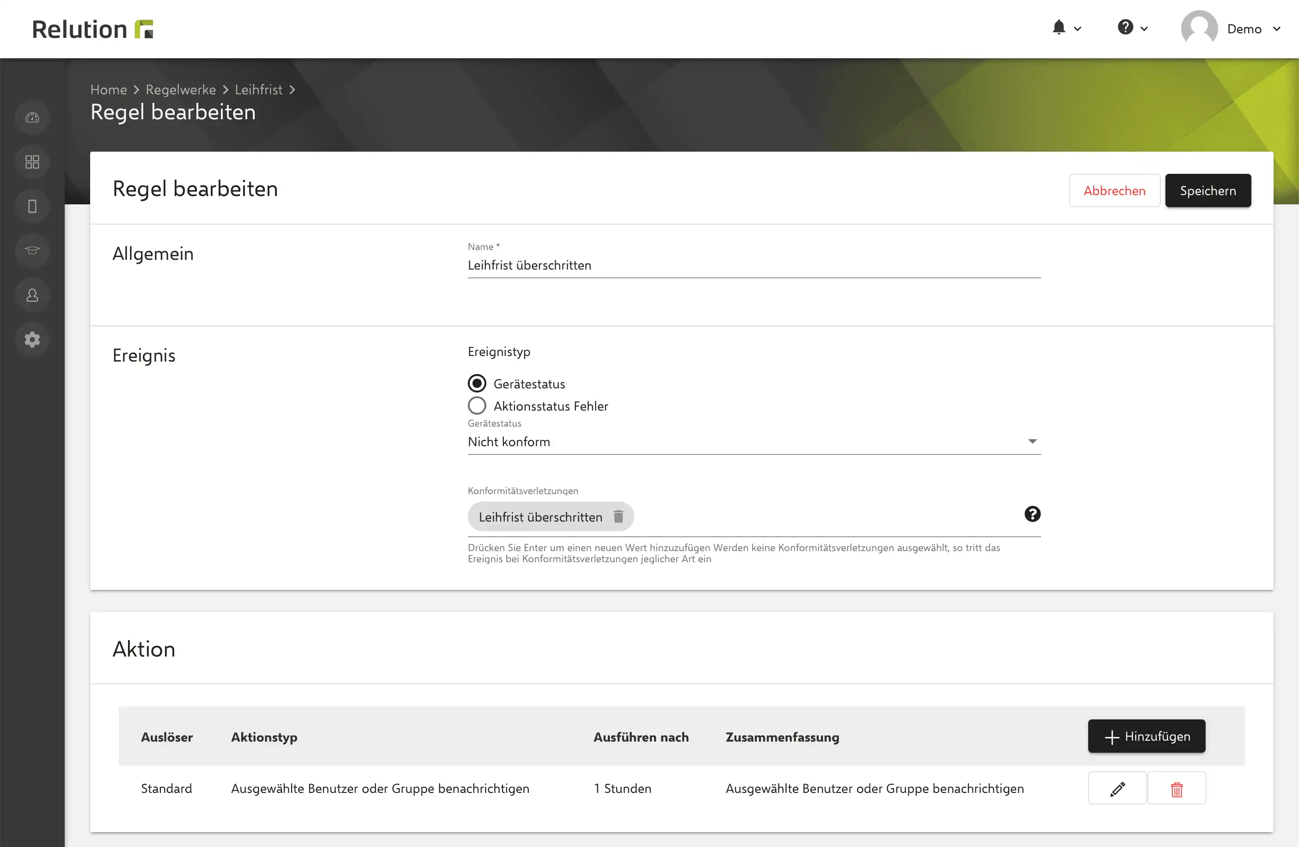The width and height of the screenshot is (1299, 847).
Task: Expand the notifications dropdown arrow
Action: pos(1078,29)
